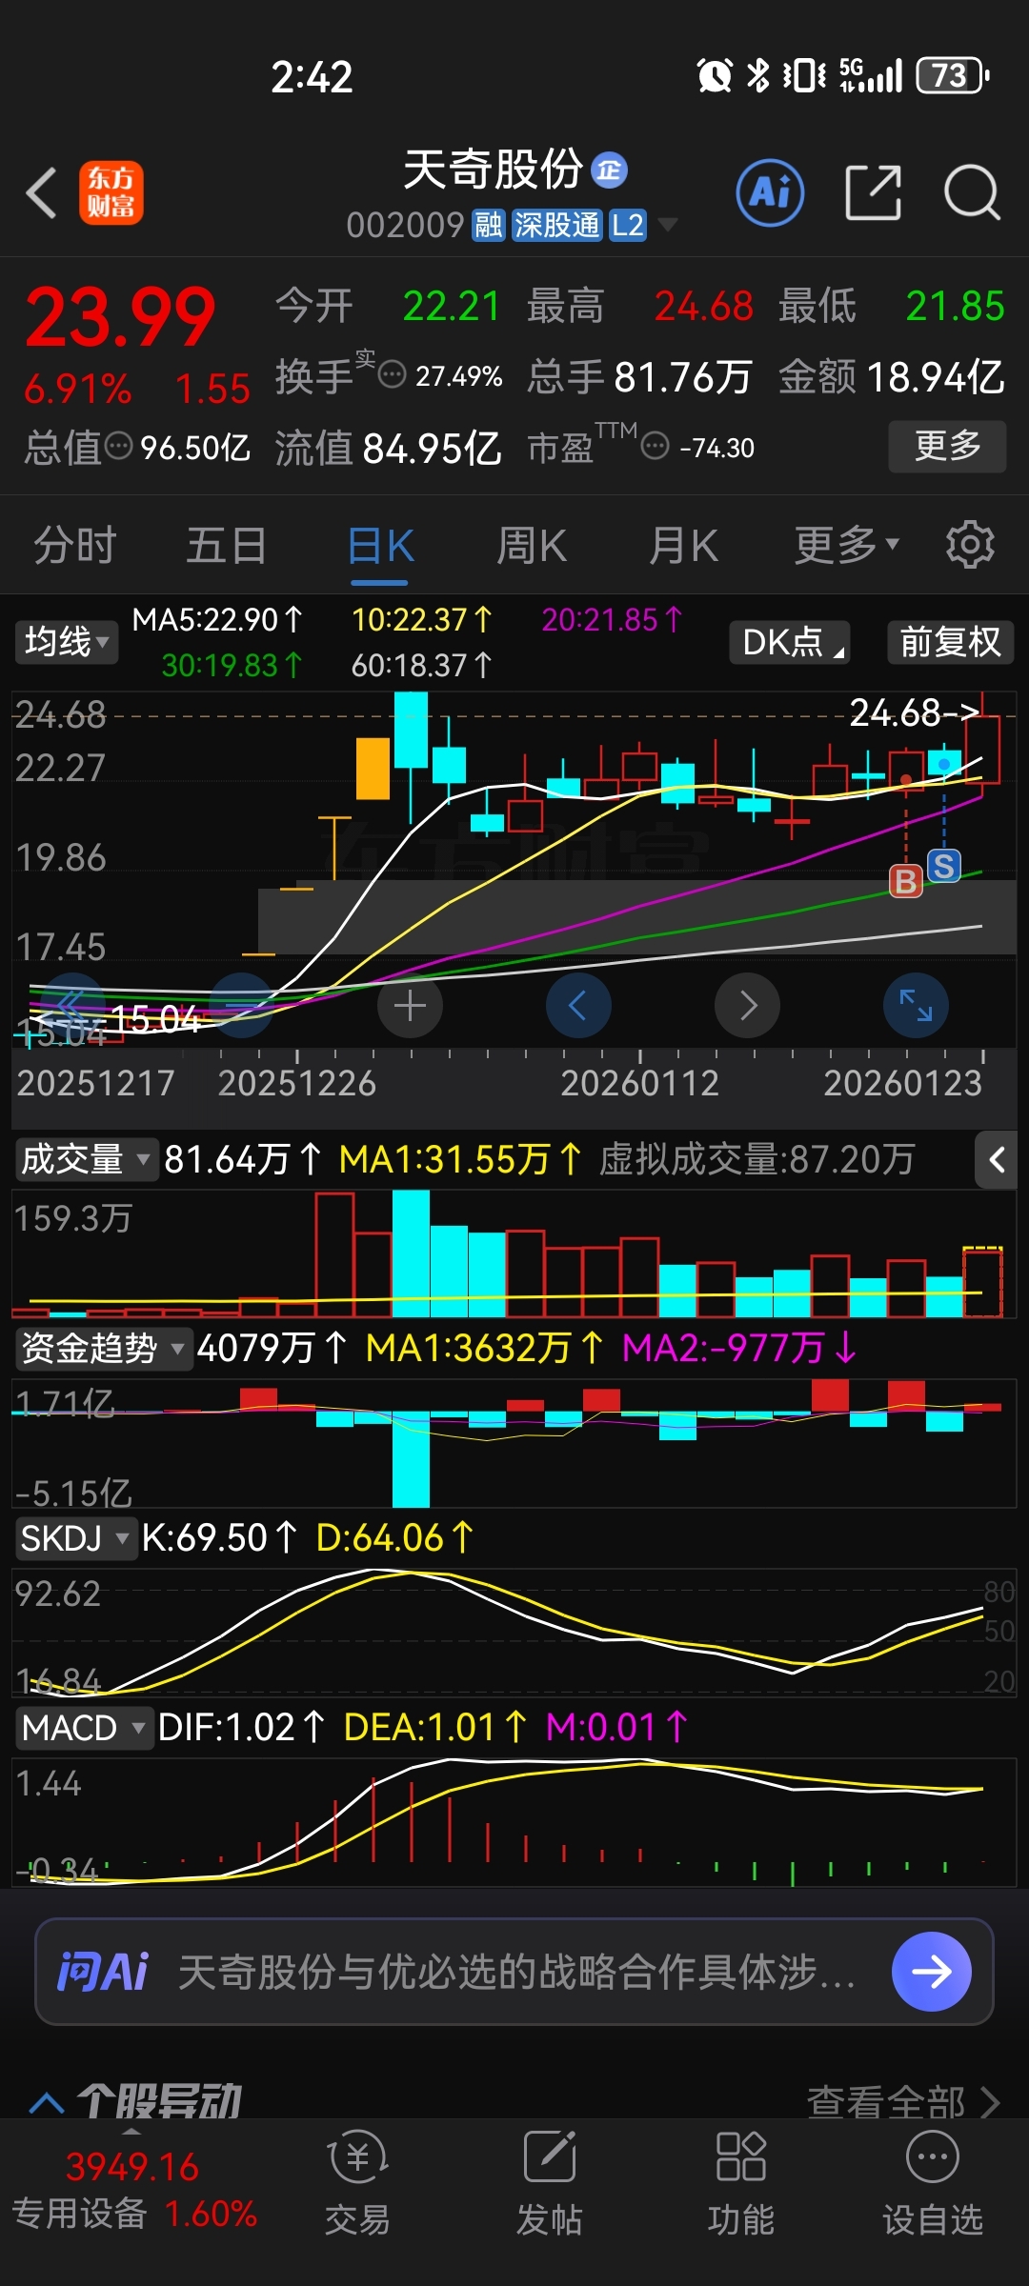Tap 市盈 TTM info circle icon
Viewport: 1029px width, 2286px height.
656,445
